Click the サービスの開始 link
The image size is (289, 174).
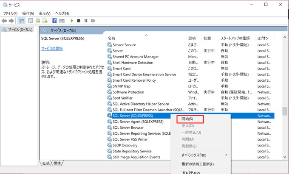click(x=52, y=49)
